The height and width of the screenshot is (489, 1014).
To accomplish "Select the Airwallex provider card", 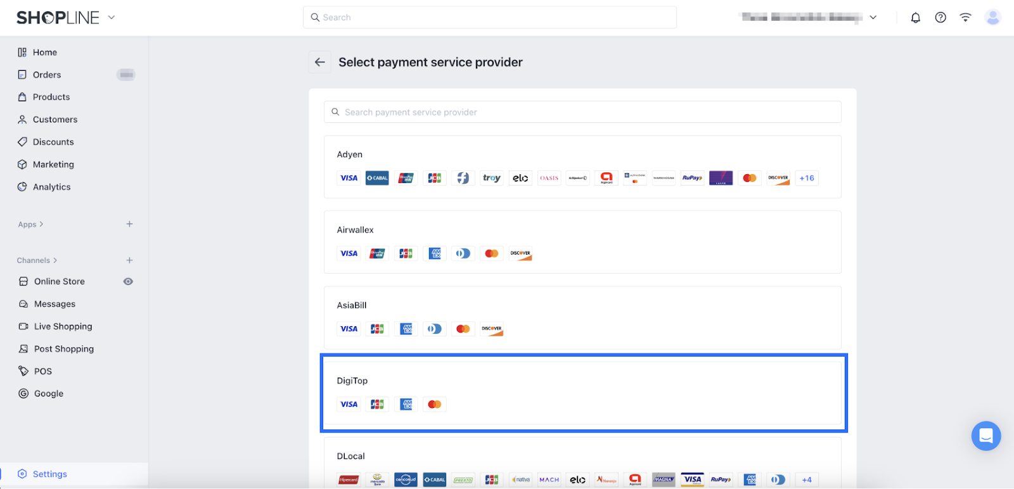I will 582,242.
